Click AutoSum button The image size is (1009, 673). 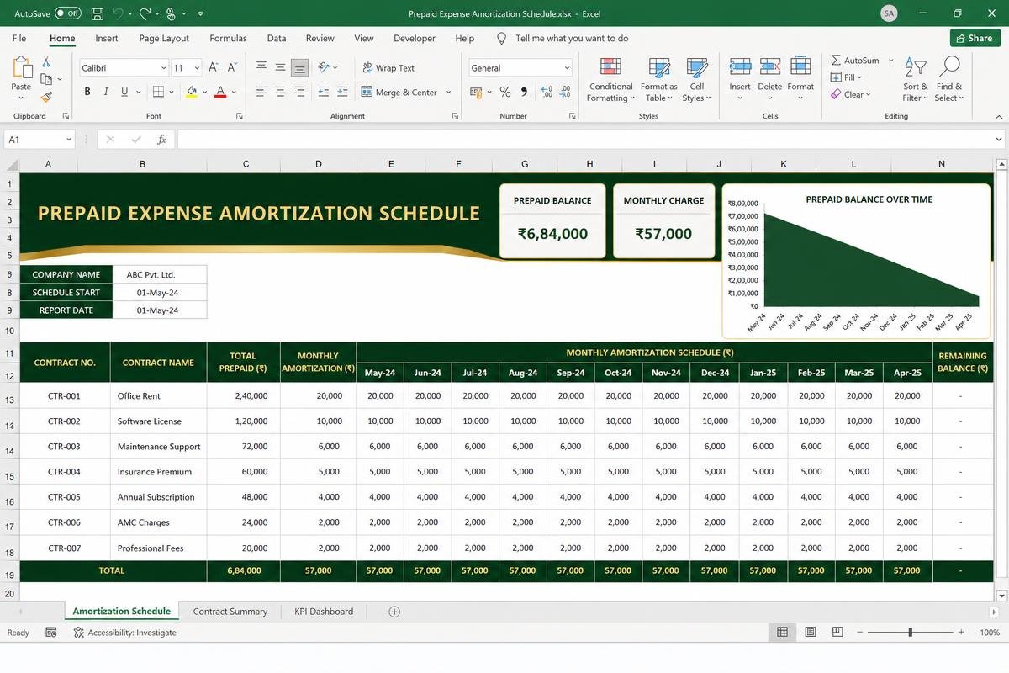pyautogui.click(x=855, y=61)
